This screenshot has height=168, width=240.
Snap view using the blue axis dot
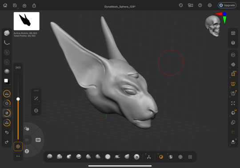(x=224, y=14)
